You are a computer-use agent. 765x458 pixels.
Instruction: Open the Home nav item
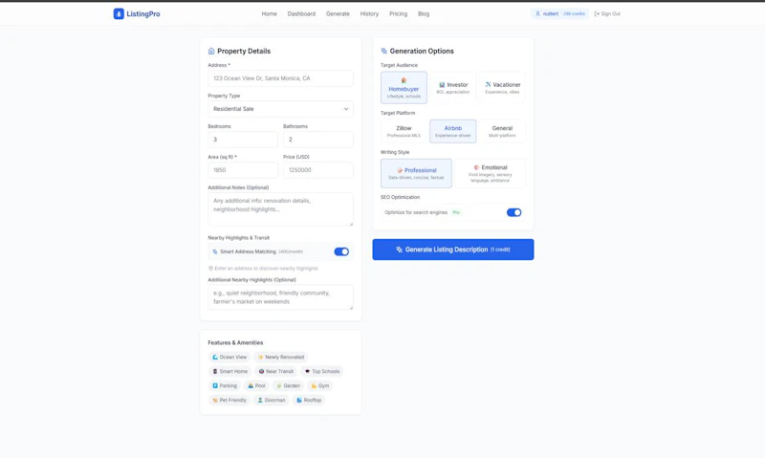269,13
